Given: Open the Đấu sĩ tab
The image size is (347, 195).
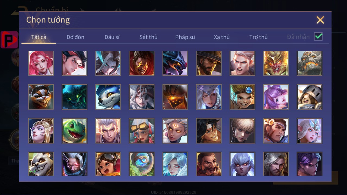Looking at the screenshot, I should [x=112, y=37].
